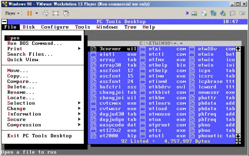Click the message log icon
This screenshot has width=249, height=156.
(242, 13)
